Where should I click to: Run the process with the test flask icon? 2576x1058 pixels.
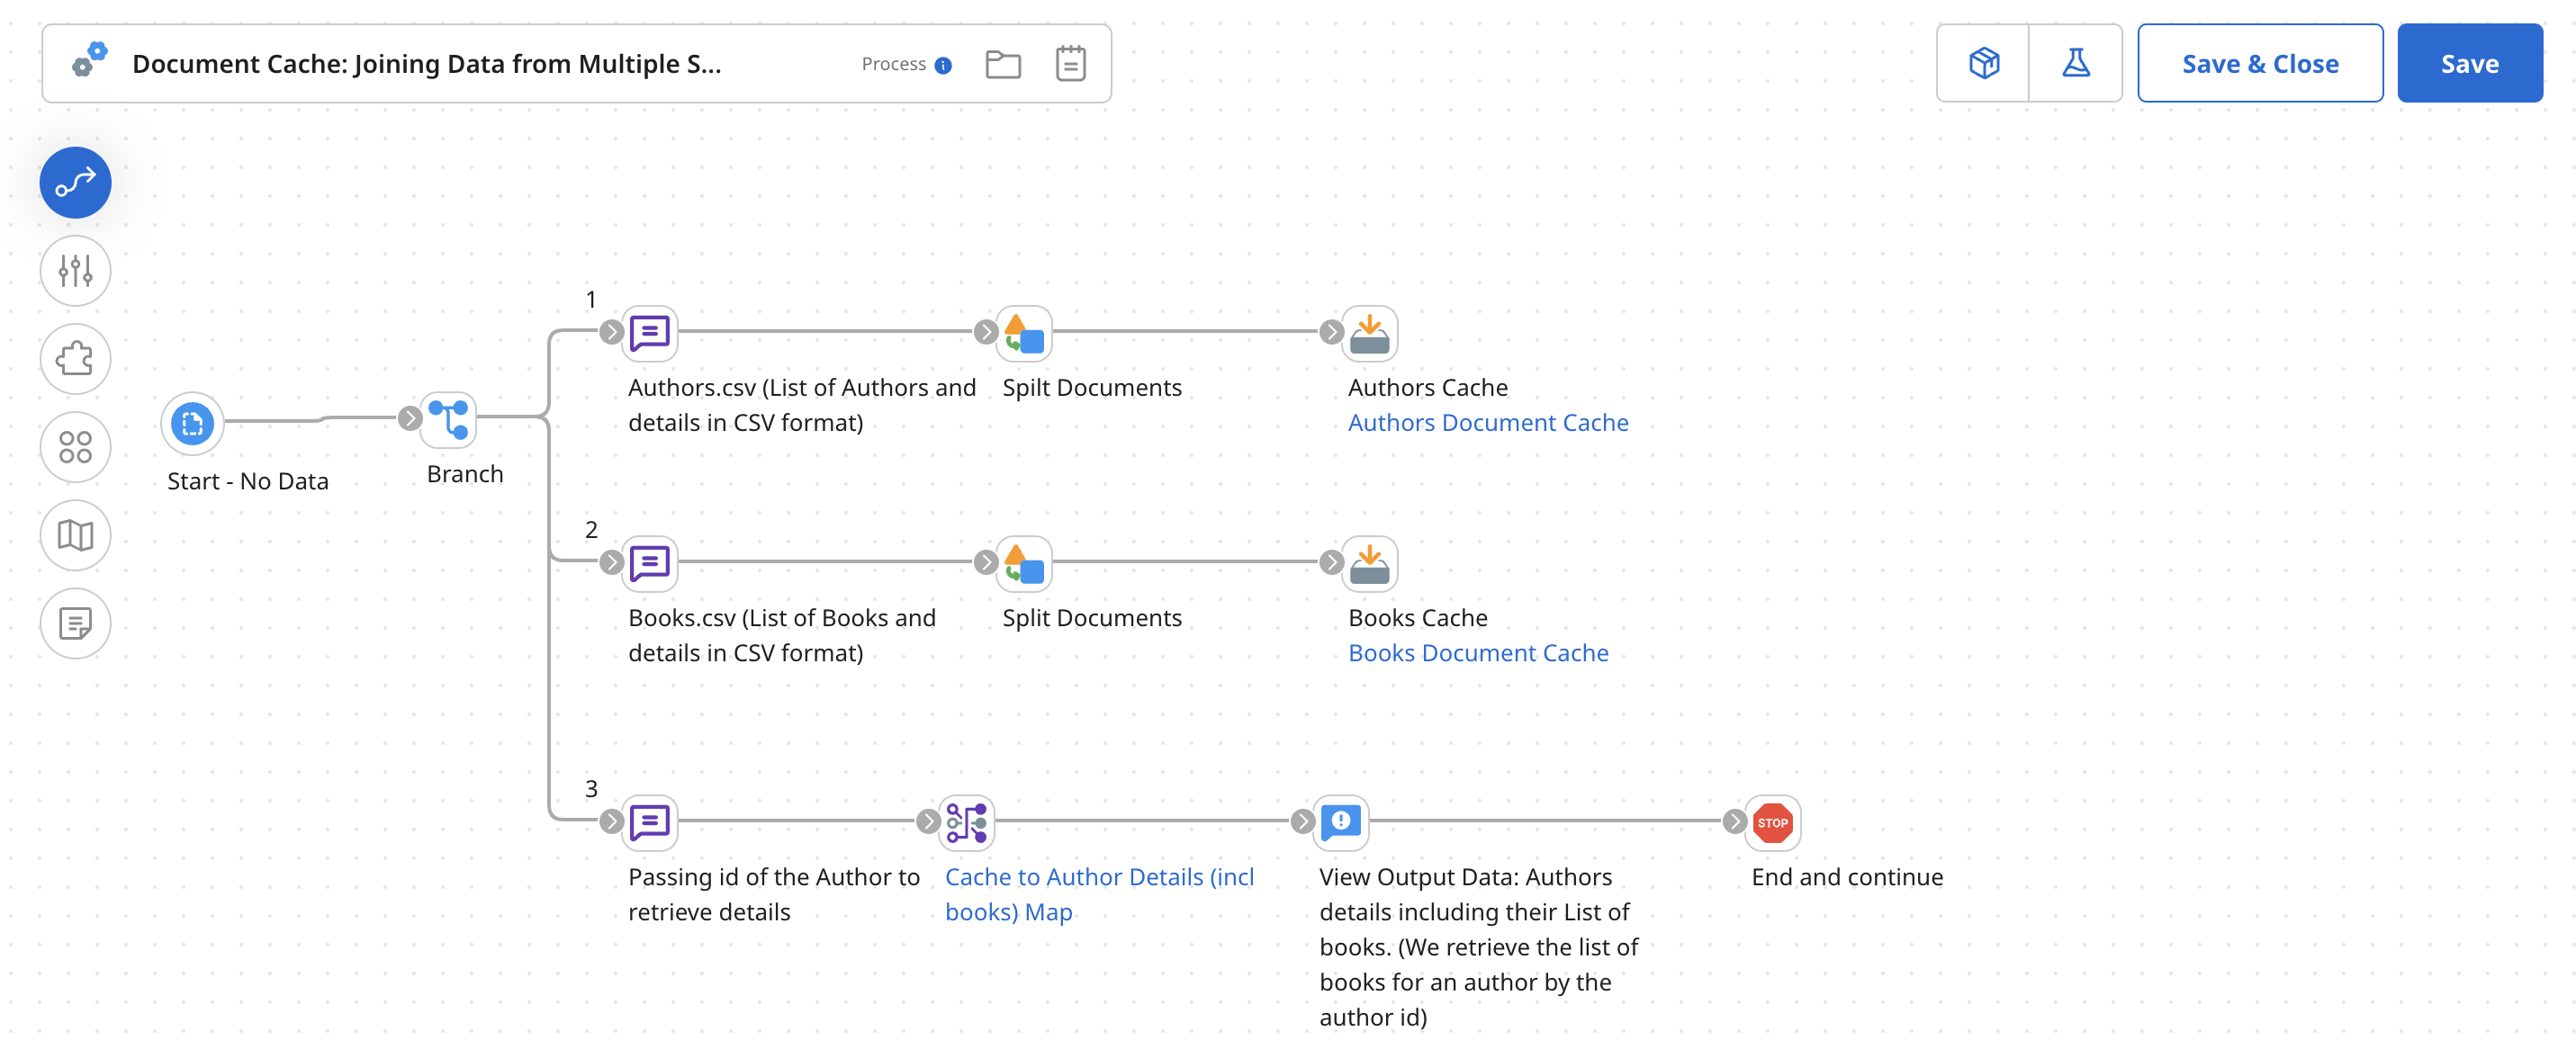(x=2076, y=62)
